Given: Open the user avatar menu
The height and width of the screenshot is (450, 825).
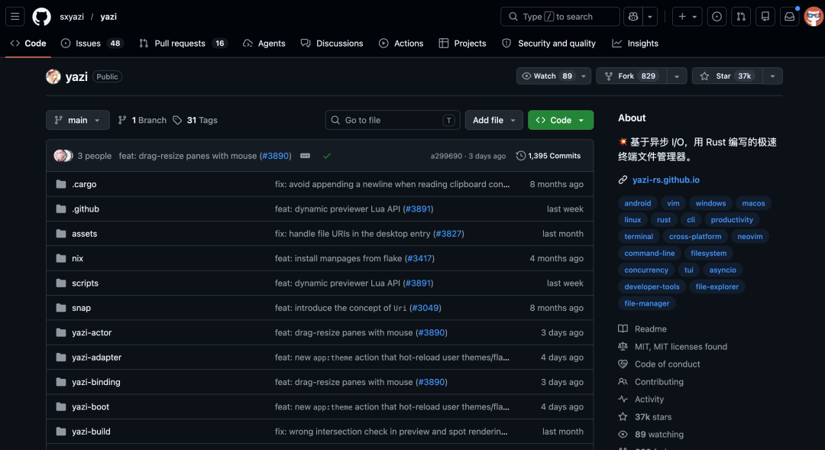Looking at the screenshot, I should (814, 16).
